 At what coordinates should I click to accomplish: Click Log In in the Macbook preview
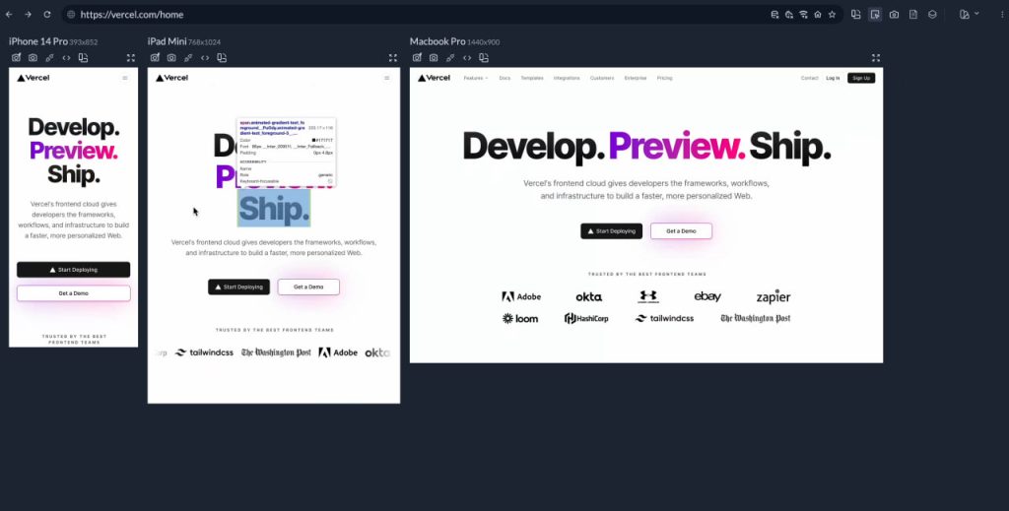[x=833, y=78]
